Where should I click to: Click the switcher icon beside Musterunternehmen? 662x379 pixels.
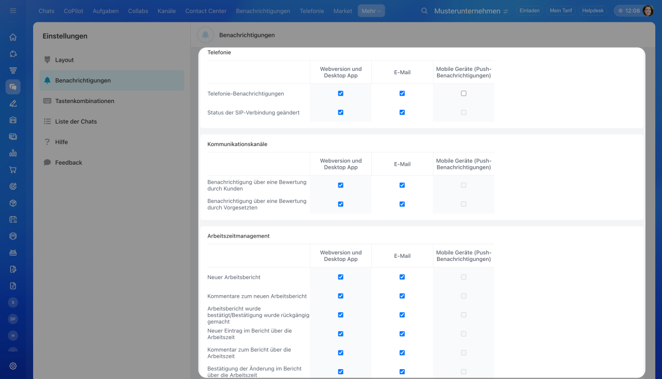coord(505,11)
